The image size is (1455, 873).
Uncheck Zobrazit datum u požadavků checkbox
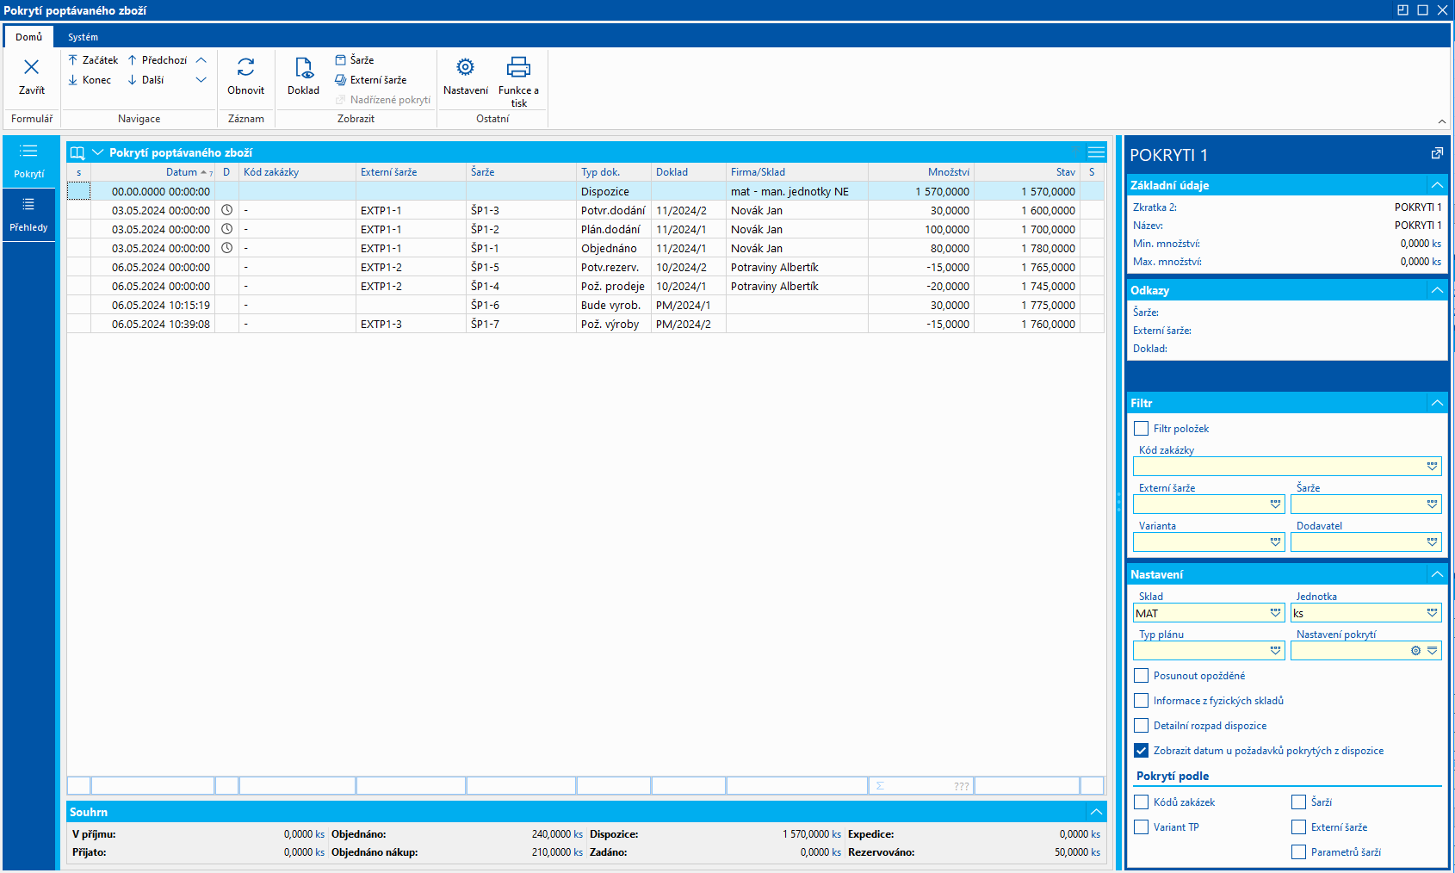(1142, 751)
